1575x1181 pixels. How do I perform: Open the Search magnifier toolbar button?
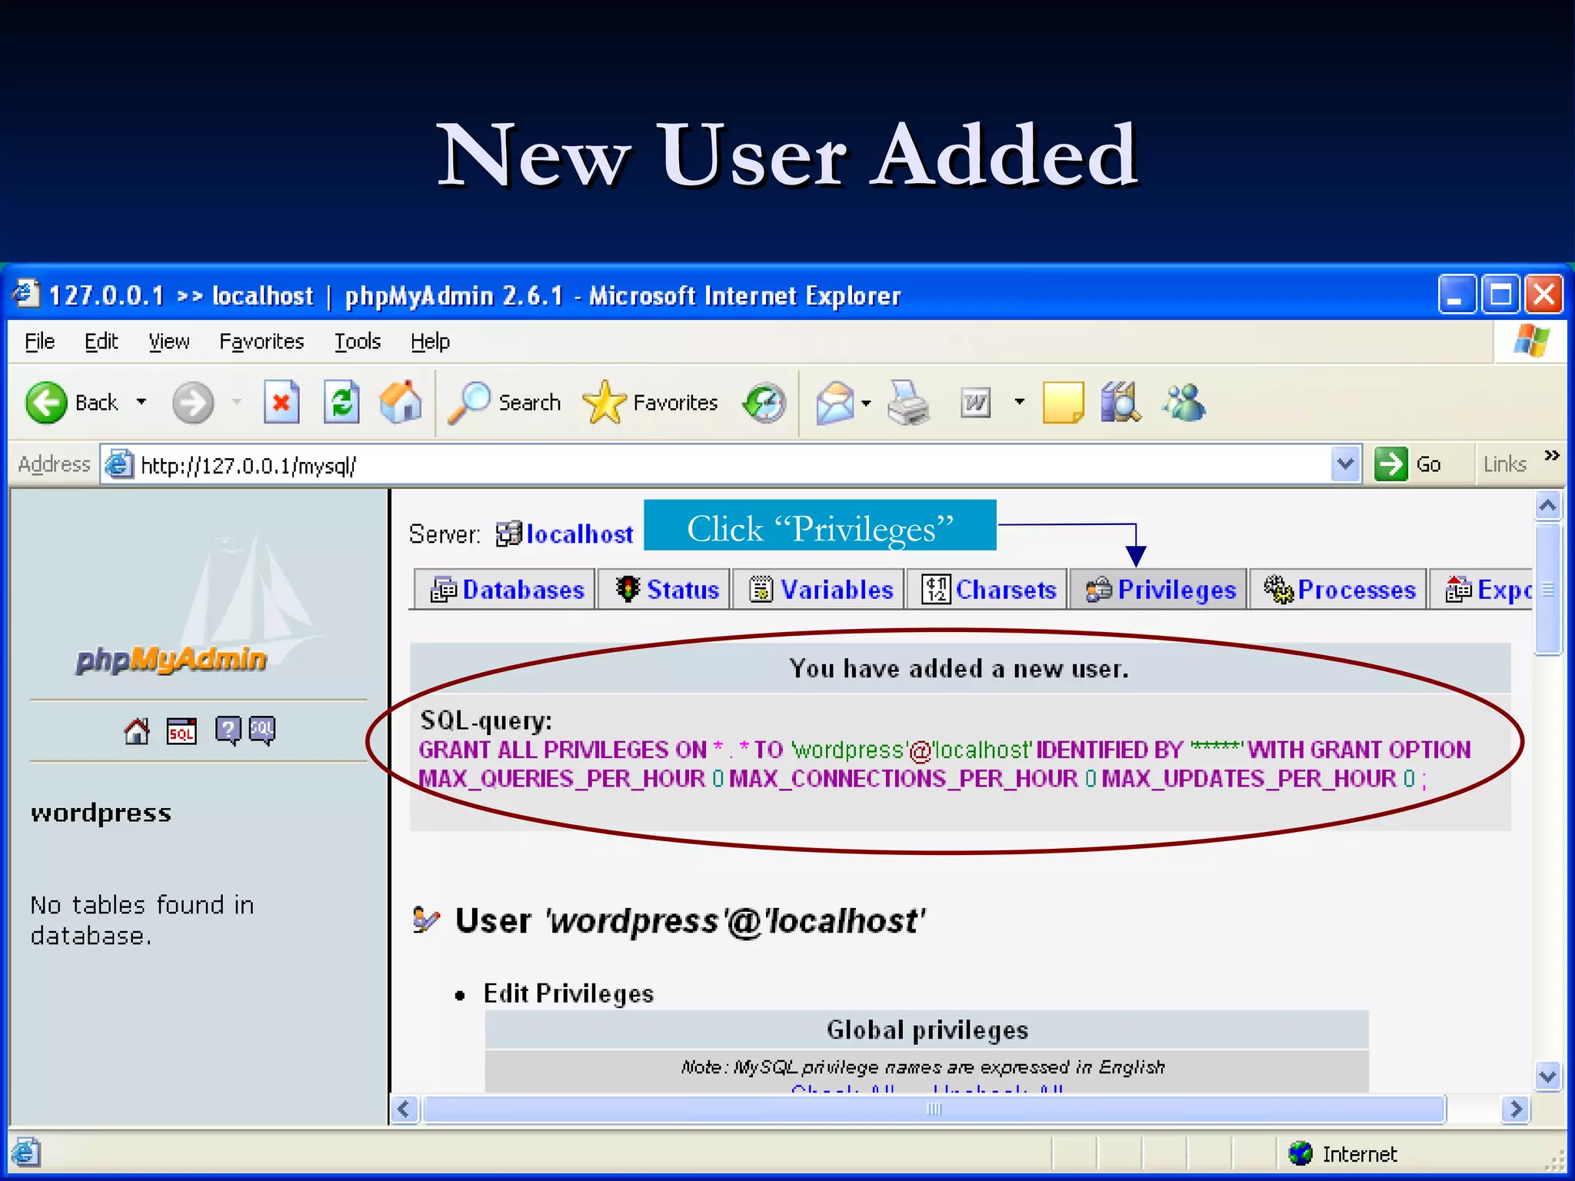click(x=504, y=402)
